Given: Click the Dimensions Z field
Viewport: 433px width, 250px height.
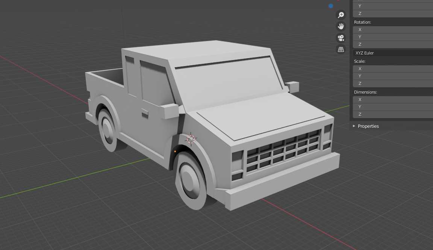Looking at the screenshot, I should [x=393, y=114].
